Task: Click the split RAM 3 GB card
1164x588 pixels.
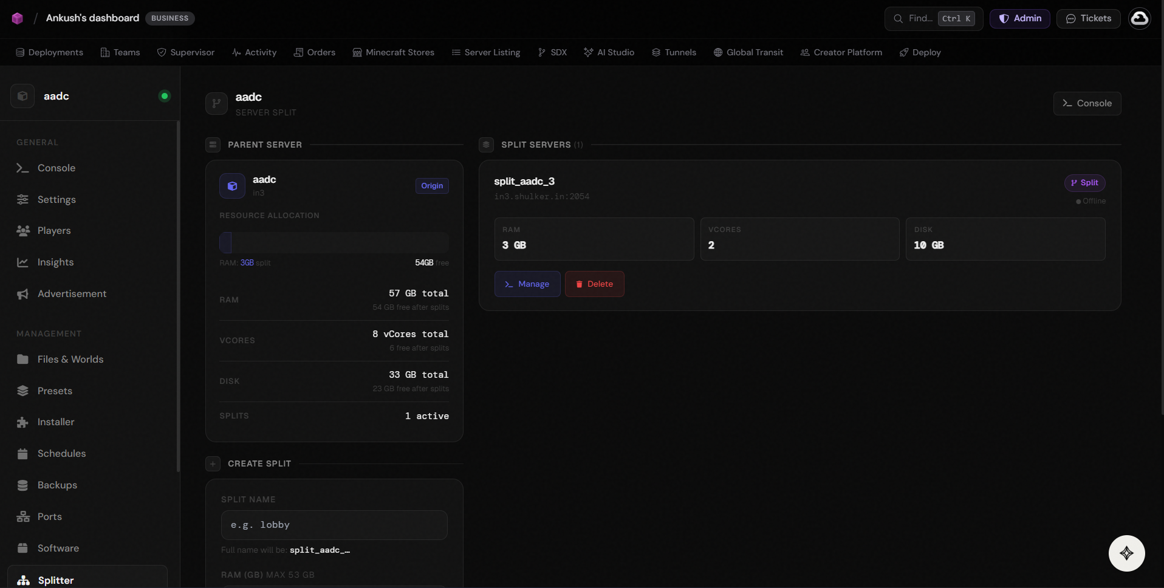Action: tap(594, 239)
